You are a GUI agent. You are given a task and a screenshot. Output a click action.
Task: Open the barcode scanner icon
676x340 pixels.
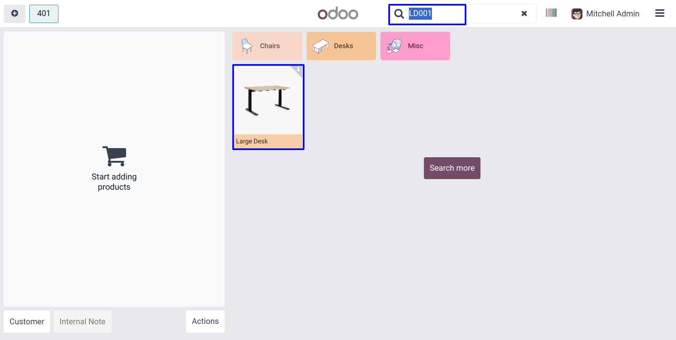[x=551, y=13]
